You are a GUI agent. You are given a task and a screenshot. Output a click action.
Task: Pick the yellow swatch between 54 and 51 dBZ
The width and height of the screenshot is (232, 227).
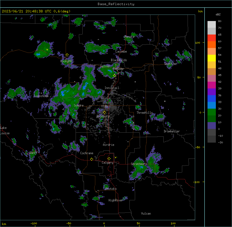[212, 58]
